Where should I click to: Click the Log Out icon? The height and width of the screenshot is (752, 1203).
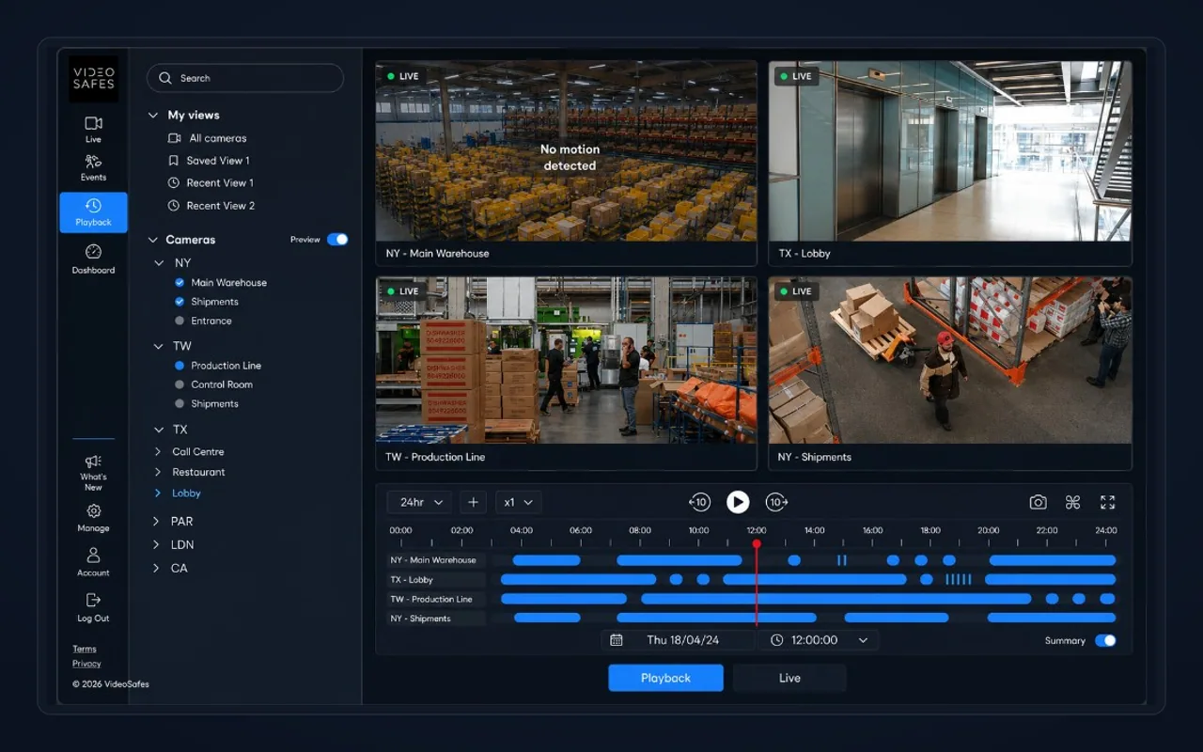[93, 600]
